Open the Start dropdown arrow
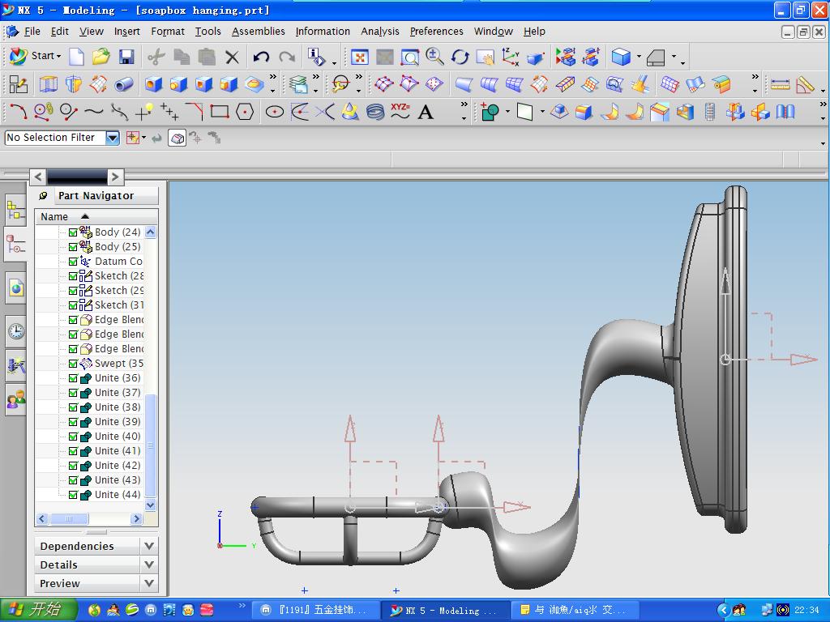Viewport: 830px width, 622px height. (x=58, y=56)
